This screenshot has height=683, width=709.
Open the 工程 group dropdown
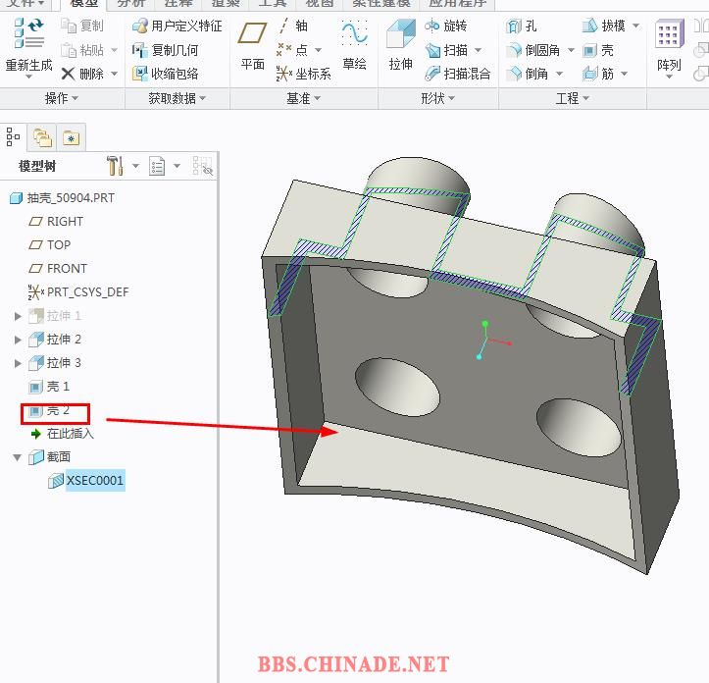point(573,98)
